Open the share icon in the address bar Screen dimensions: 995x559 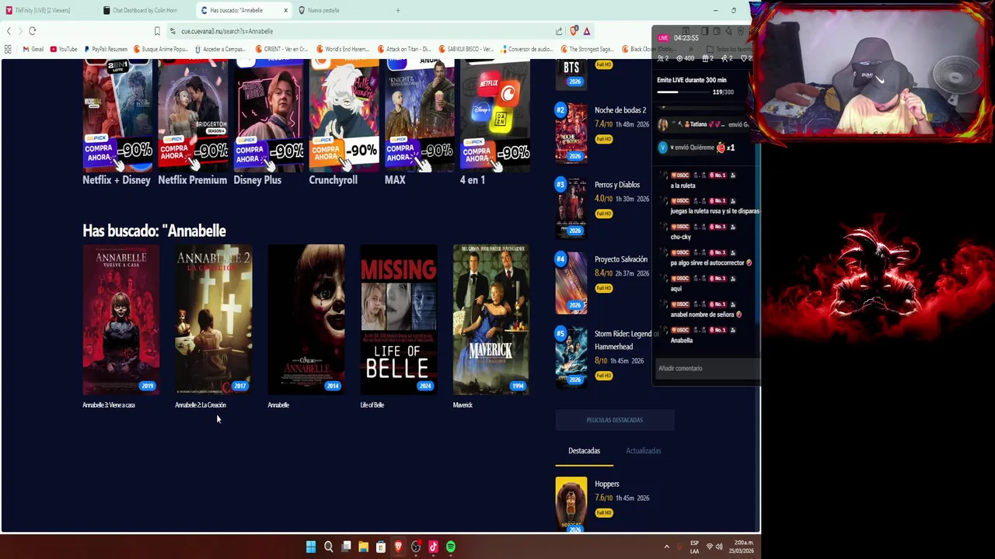pyautogui.click(x=558, y=31)
